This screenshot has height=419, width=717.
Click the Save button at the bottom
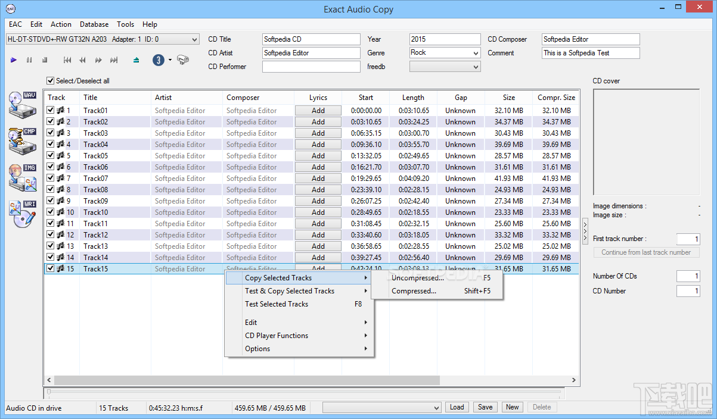pyautogui.click(x=485, y=407)
